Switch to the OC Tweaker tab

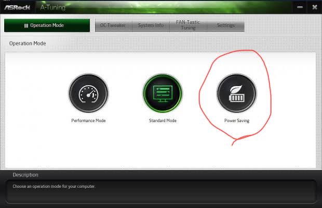coord(114,25)
